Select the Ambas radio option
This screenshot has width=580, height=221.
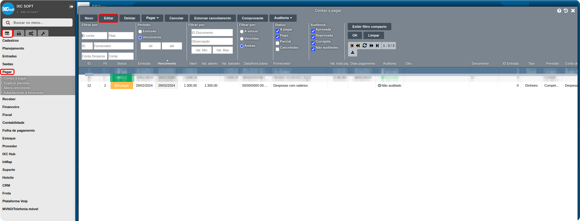click(242, 46)
